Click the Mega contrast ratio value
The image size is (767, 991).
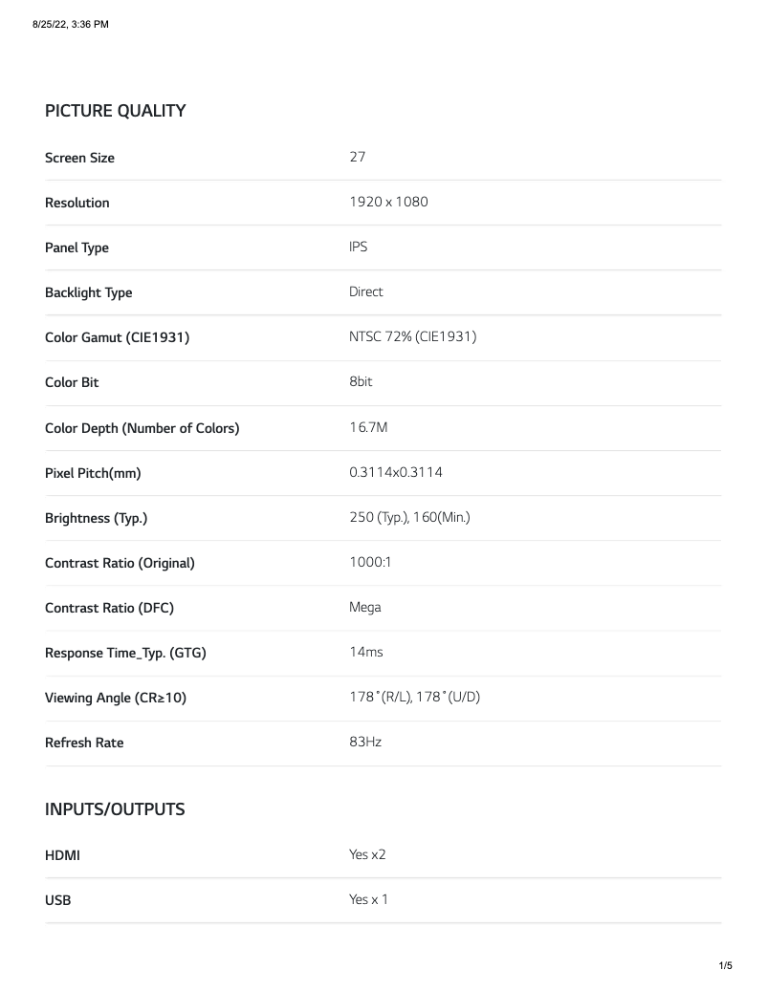tap(365, 607)
